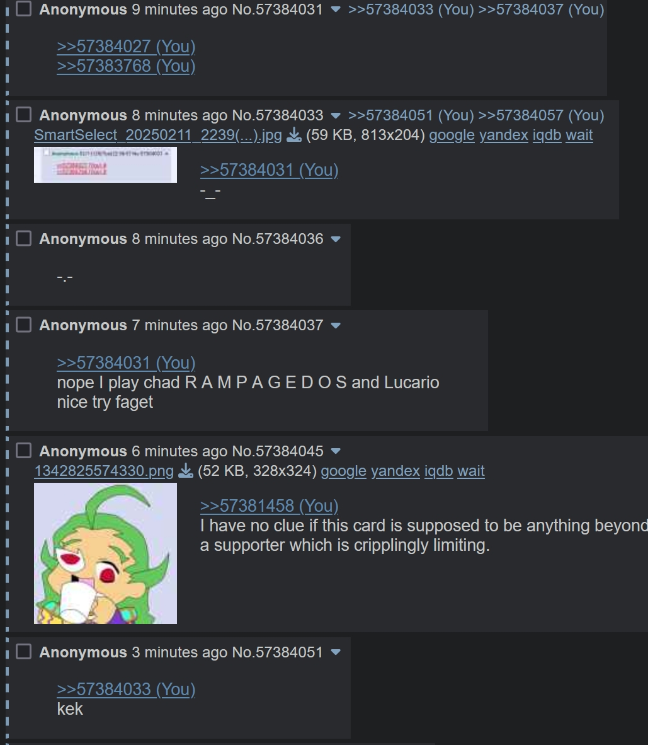Click iqdb link for the png image
This screenshot has height=745, width=648.
[438, 471]
